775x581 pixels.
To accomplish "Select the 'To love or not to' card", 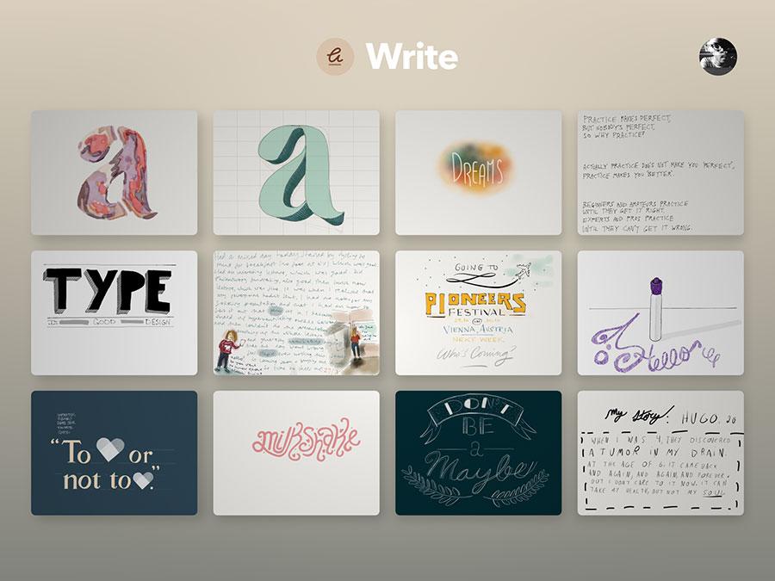I will 114,454.
